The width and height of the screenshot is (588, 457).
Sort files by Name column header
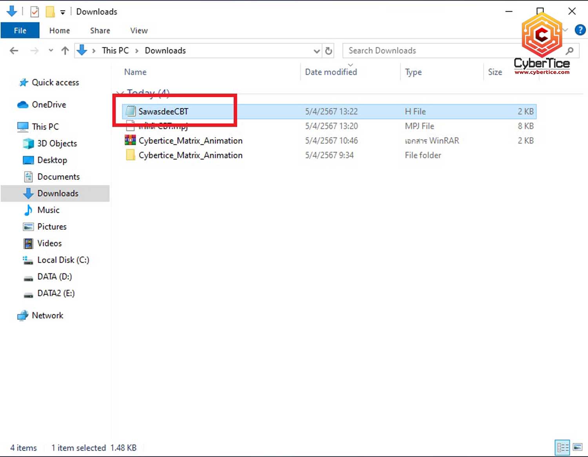pyautogui.click(x=135, y=72)
